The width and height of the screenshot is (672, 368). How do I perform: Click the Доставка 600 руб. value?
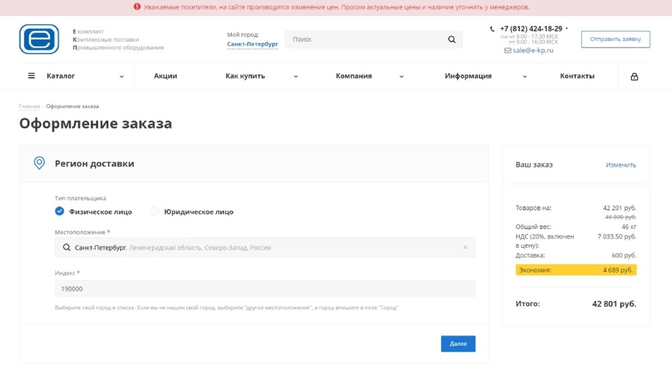click(624, 255)
